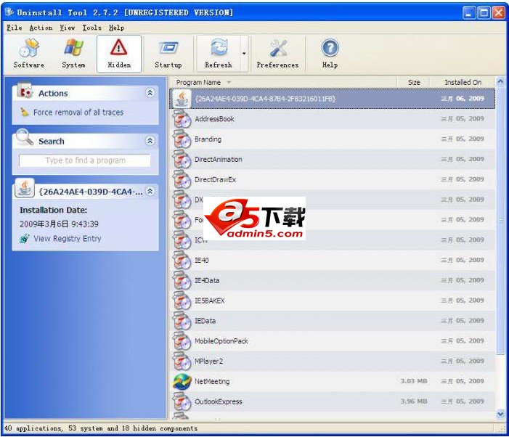Click the scroll down arrow in list
The image size is (509, 437).
tap(500, 413)
